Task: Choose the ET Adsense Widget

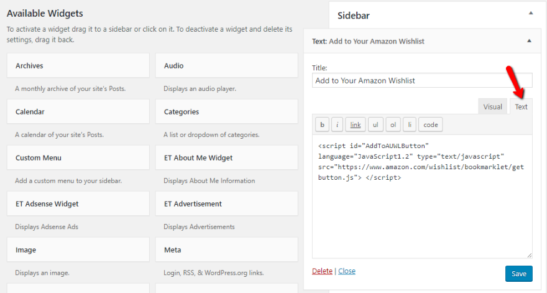Action: 78,203
